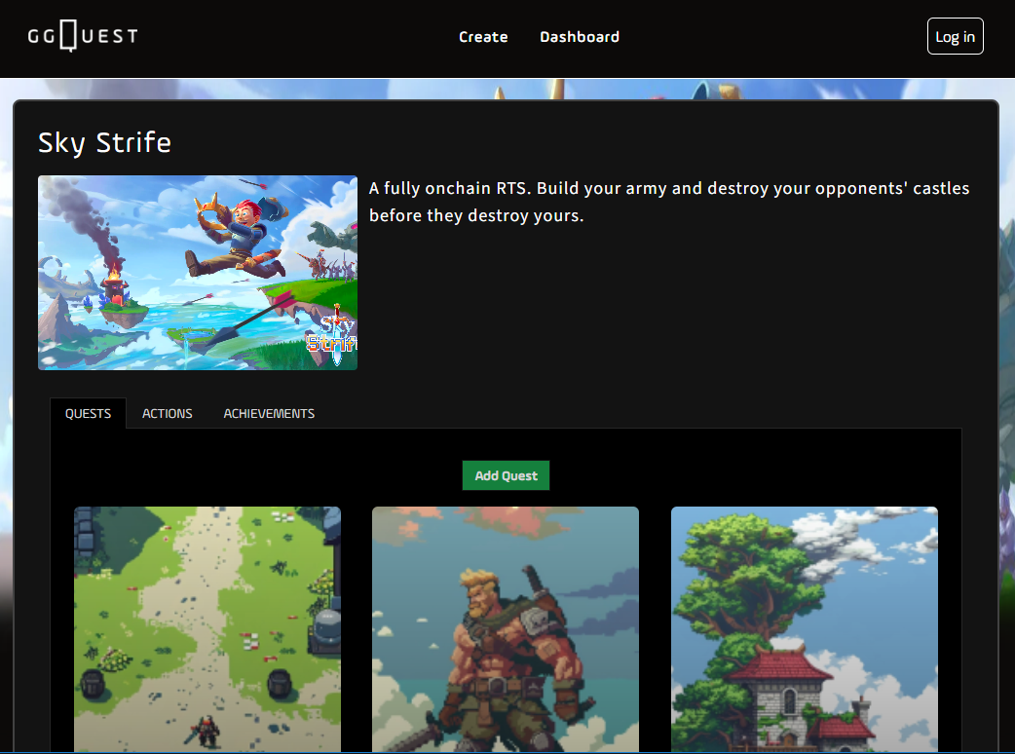Select the Quests tab

click(x=88, y=414)
